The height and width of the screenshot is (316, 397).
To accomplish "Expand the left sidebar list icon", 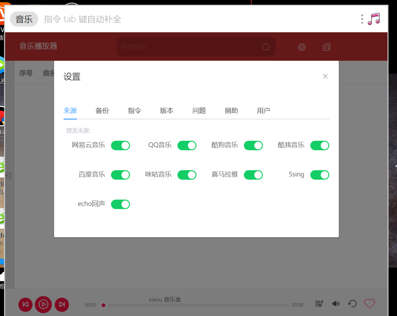I will tap(9, 175).
